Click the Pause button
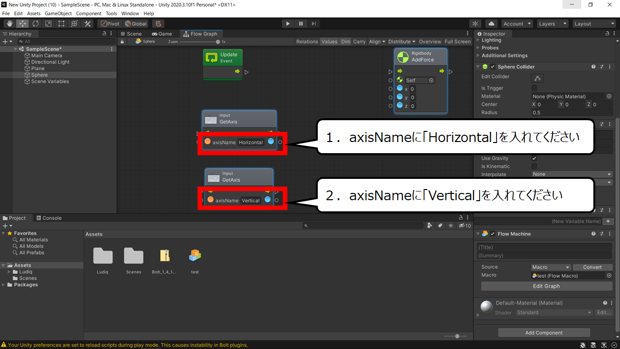This screenshot has width=620, height=349. [301, 24]
